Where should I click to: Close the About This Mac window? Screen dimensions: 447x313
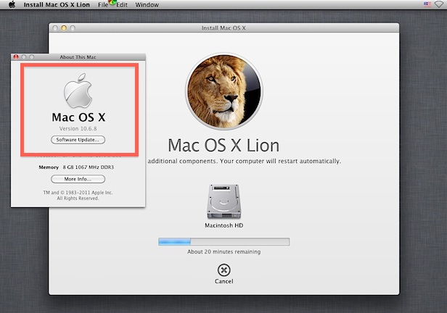coord(16,57)
